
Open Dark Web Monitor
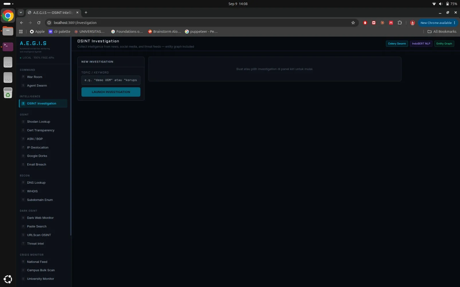(43, 218)
